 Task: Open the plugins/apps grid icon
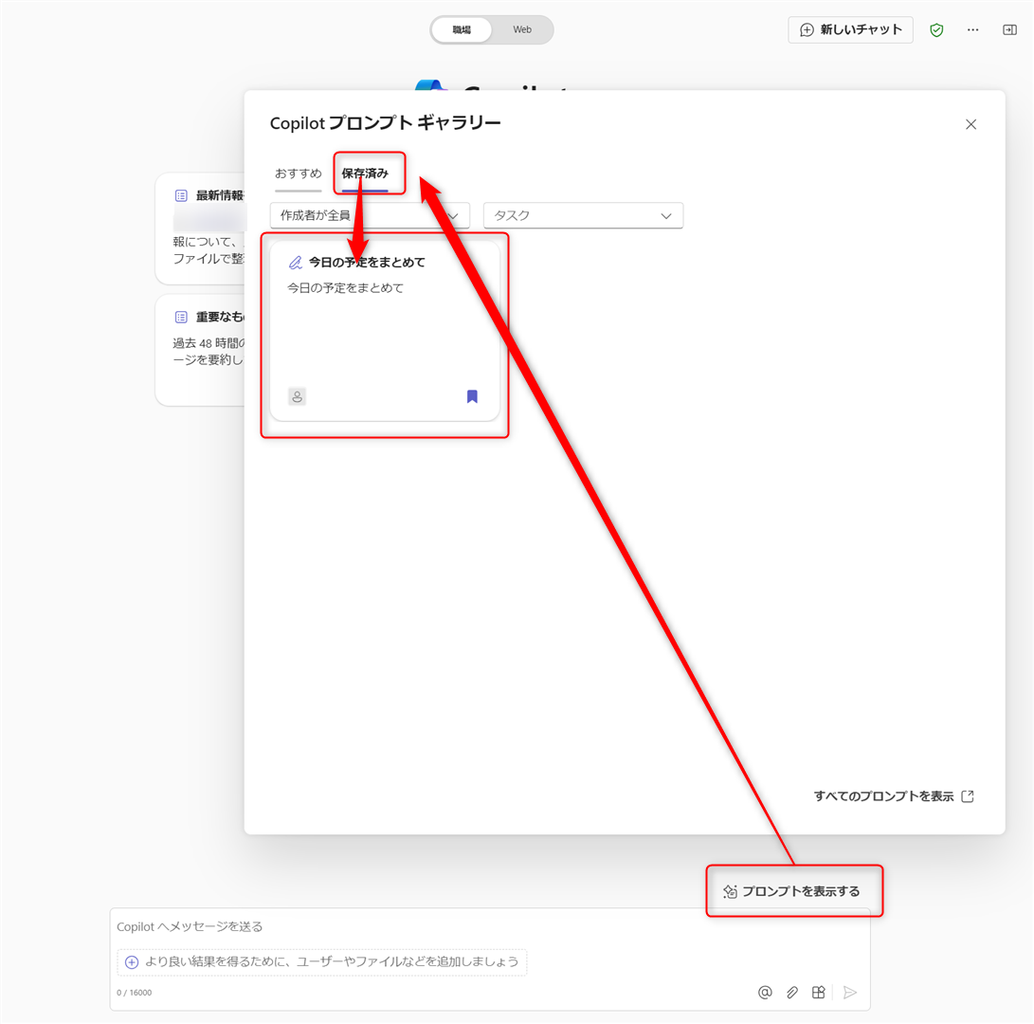coord(818,993)
